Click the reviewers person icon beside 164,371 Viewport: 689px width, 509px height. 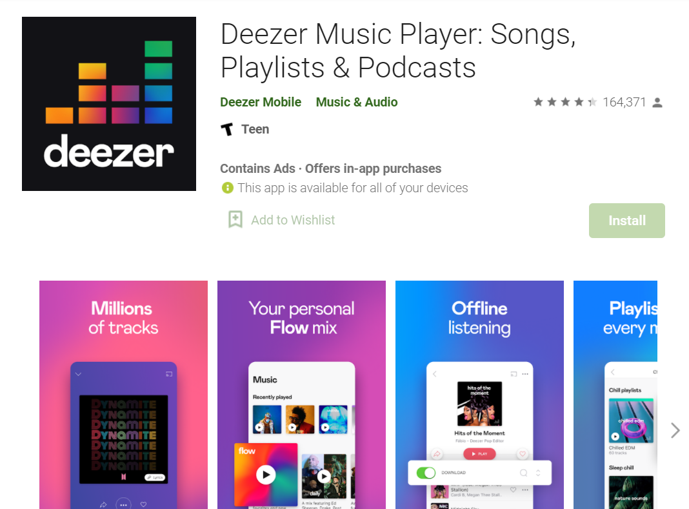(x=657, y=103)
